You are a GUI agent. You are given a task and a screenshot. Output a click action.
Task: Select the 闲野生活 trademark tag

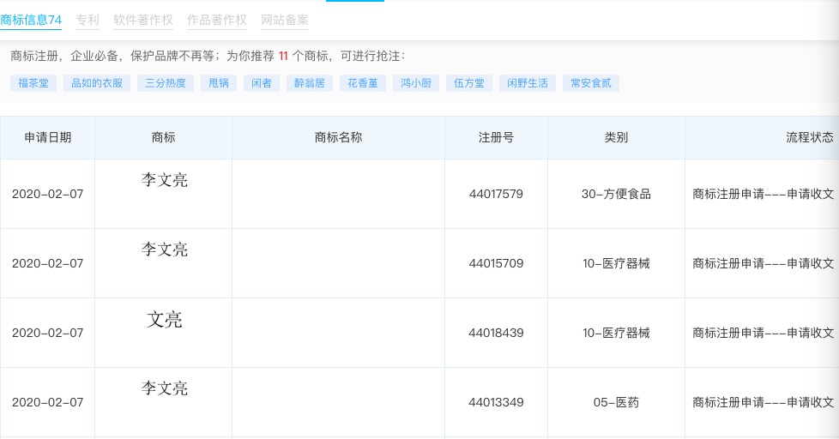click(527, 83)
